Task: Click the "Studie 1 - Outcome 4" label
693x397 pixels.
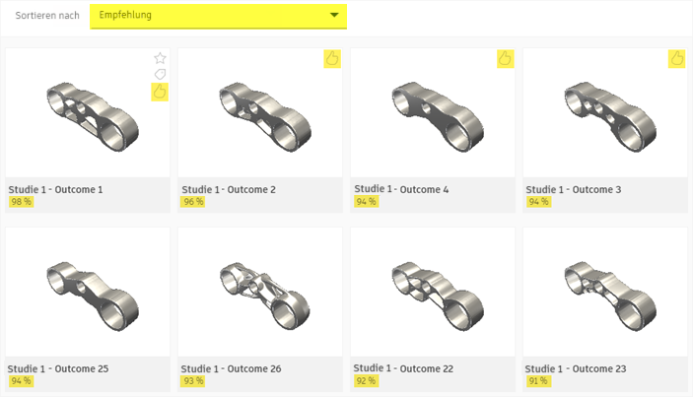Action: point(400,188)
